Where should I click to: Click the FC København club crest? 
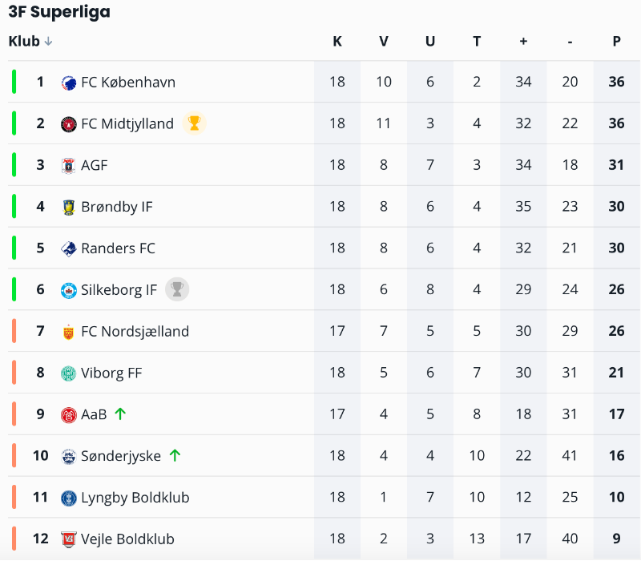[69, 83]
